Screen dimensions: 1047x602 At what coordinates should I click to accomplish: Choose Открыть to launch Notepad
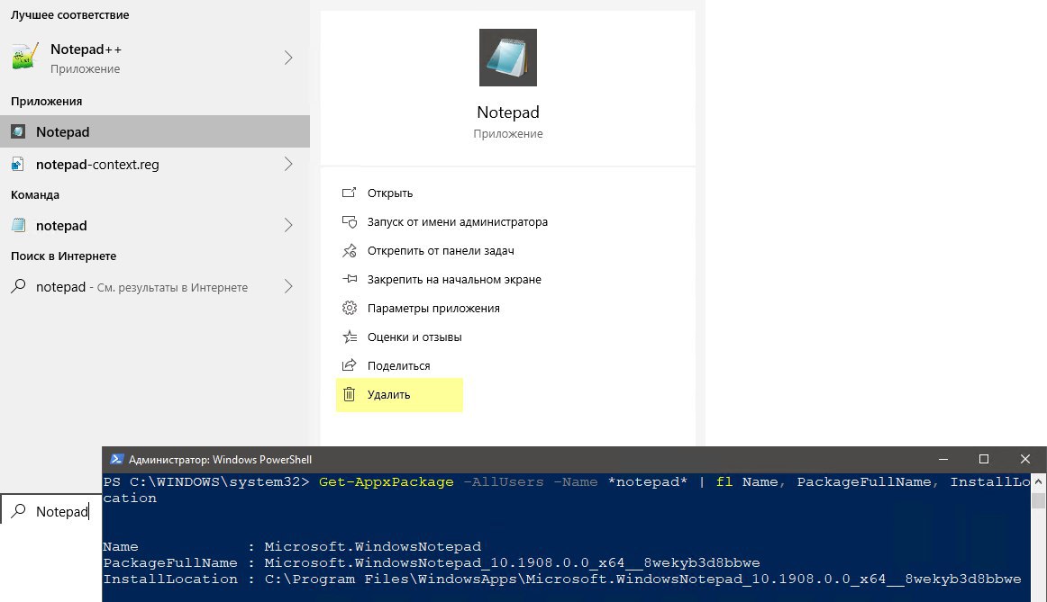point(390,193)
